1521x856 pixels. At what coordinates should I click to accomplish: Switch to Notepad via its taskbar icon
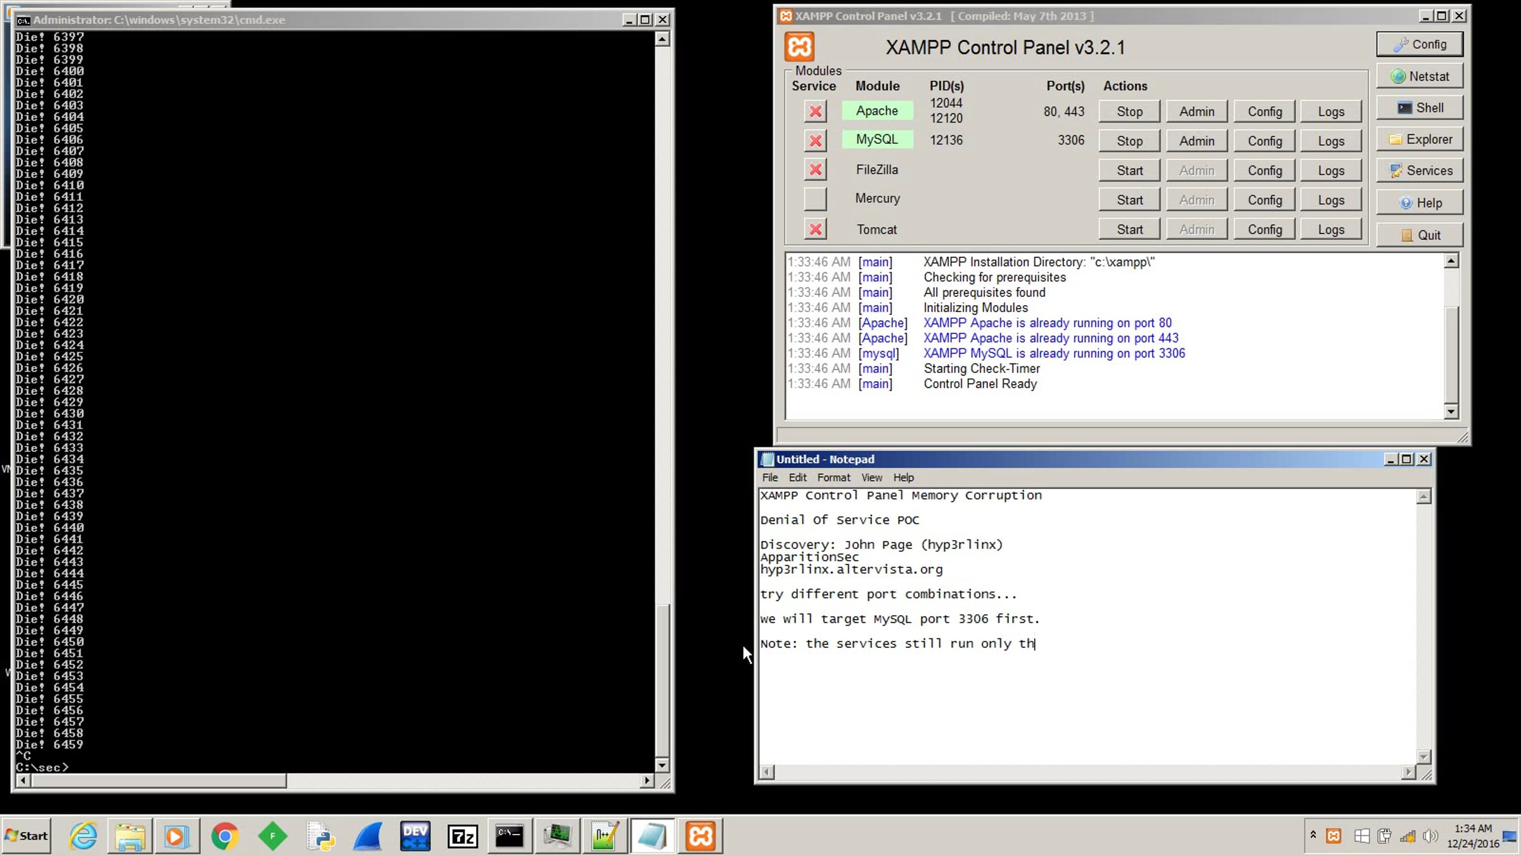pyautogui.click(x=652, y=836)
